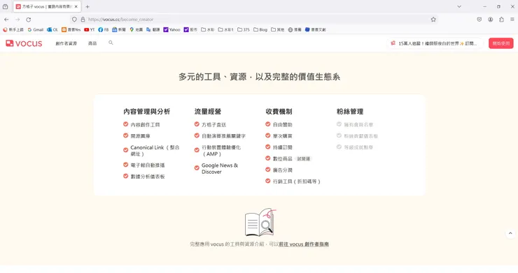Open the extensions puzzle icon
The width and height of the screenshot is (518, 273).
pyautogui.click(x=501, y=20)
